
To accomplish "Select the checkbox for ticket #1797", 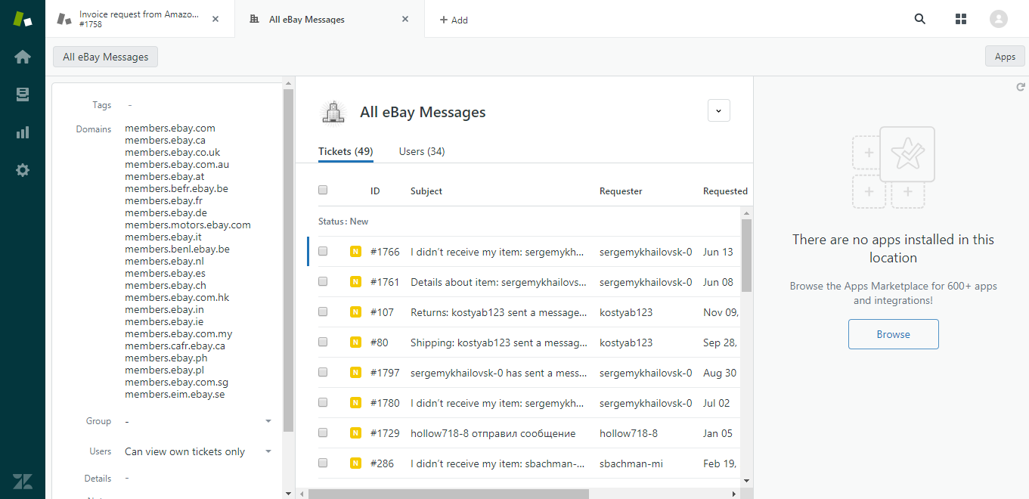I will click(323, 373).
